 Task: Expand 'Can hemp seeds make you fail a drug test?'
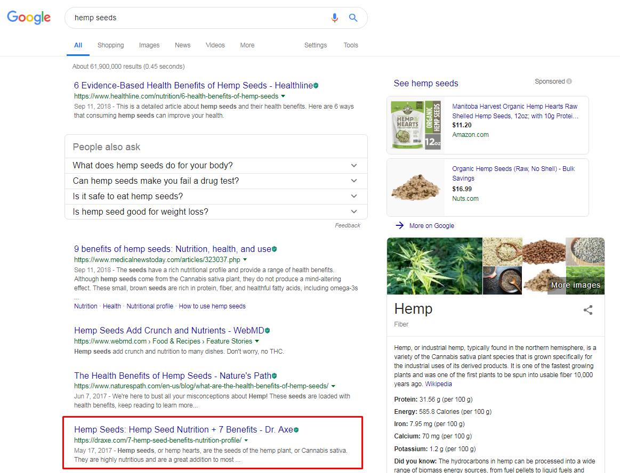click(x=216, y=181)
